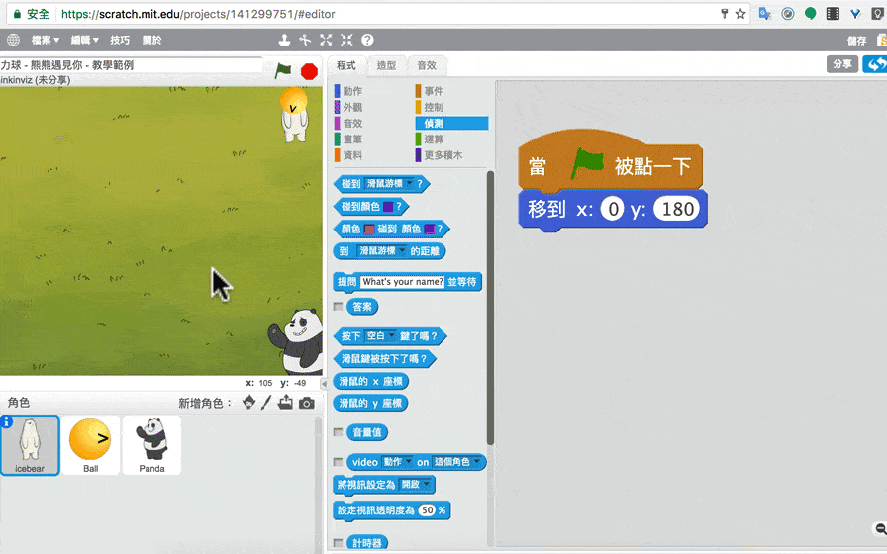
Task: Open the 滑鼠游標 dropdown in the 碰到 block
Action: click(x=389, y=184)
